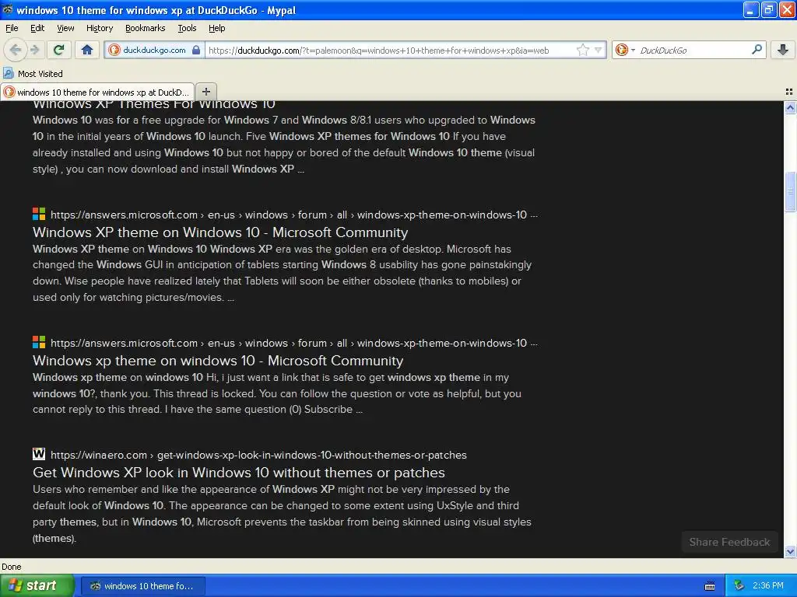Viewport: 797px width, 597px height.
Task: Open the Windows Start menu
Action: tap(37, 585)
